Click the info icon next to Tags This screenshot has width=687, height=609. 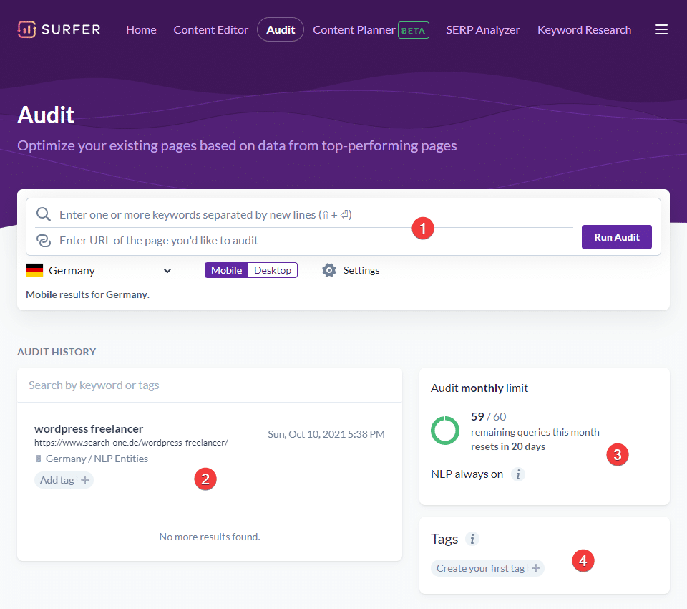coord(472,539)
